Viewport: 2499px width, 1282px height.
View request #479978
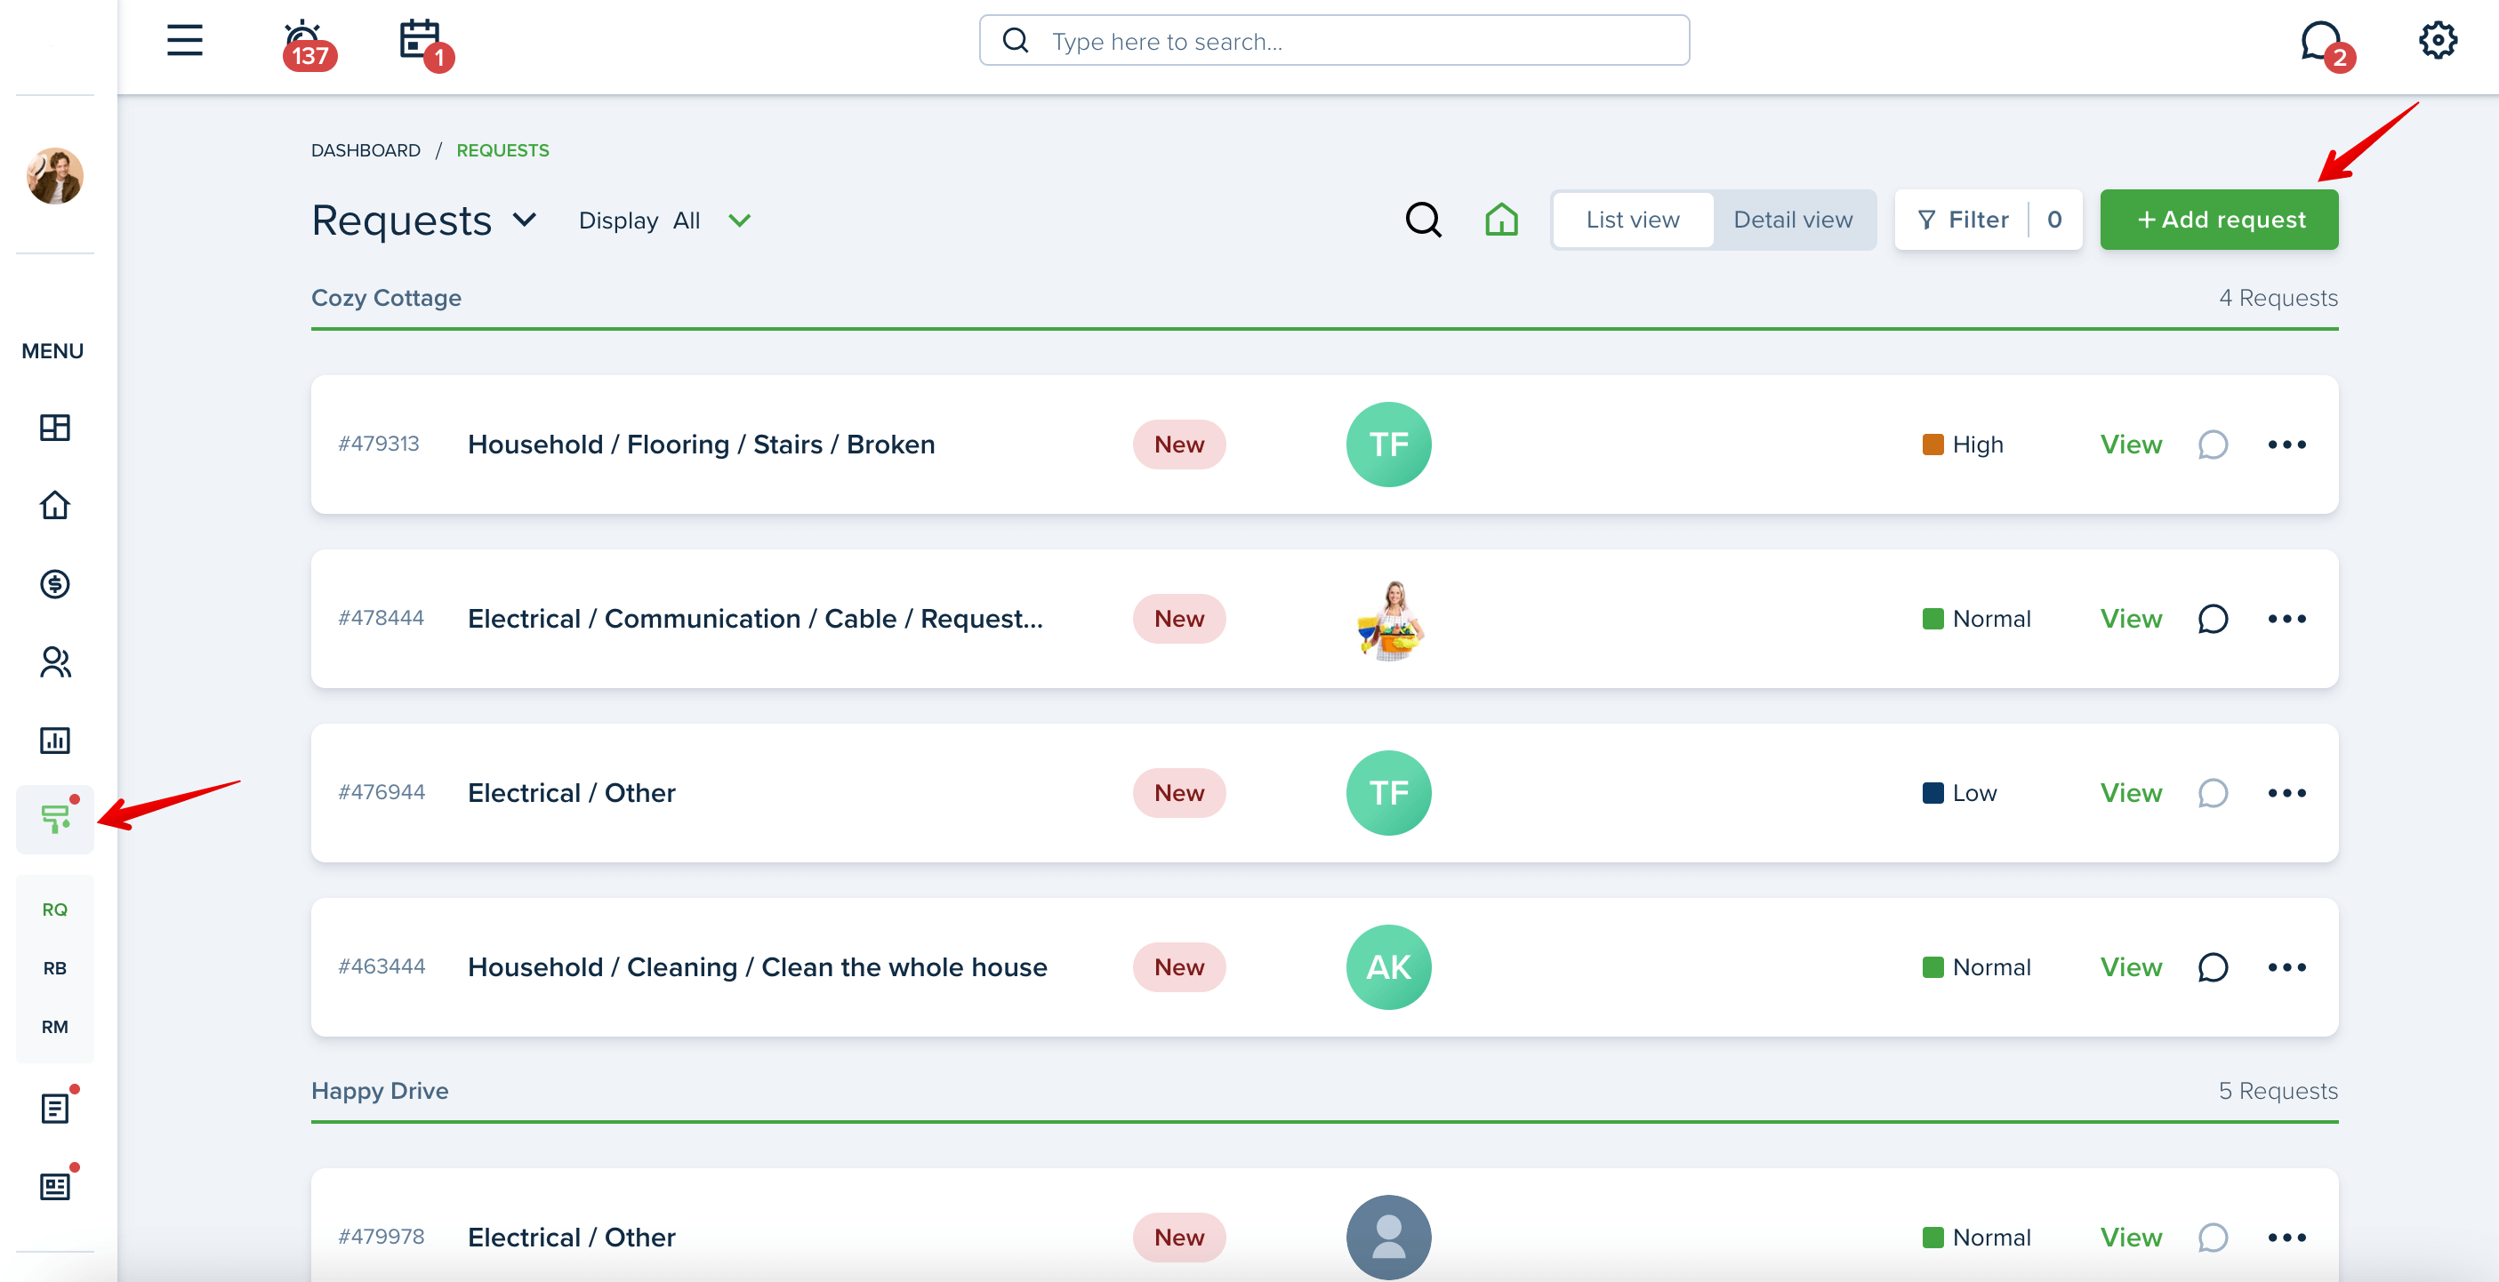[2130, 1238]
